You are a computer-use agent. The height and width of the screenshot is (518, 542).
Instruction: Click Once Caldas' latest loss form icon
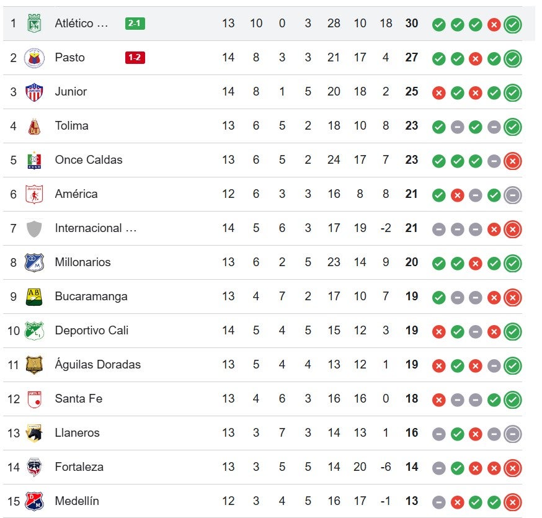(x=513, y=161)
